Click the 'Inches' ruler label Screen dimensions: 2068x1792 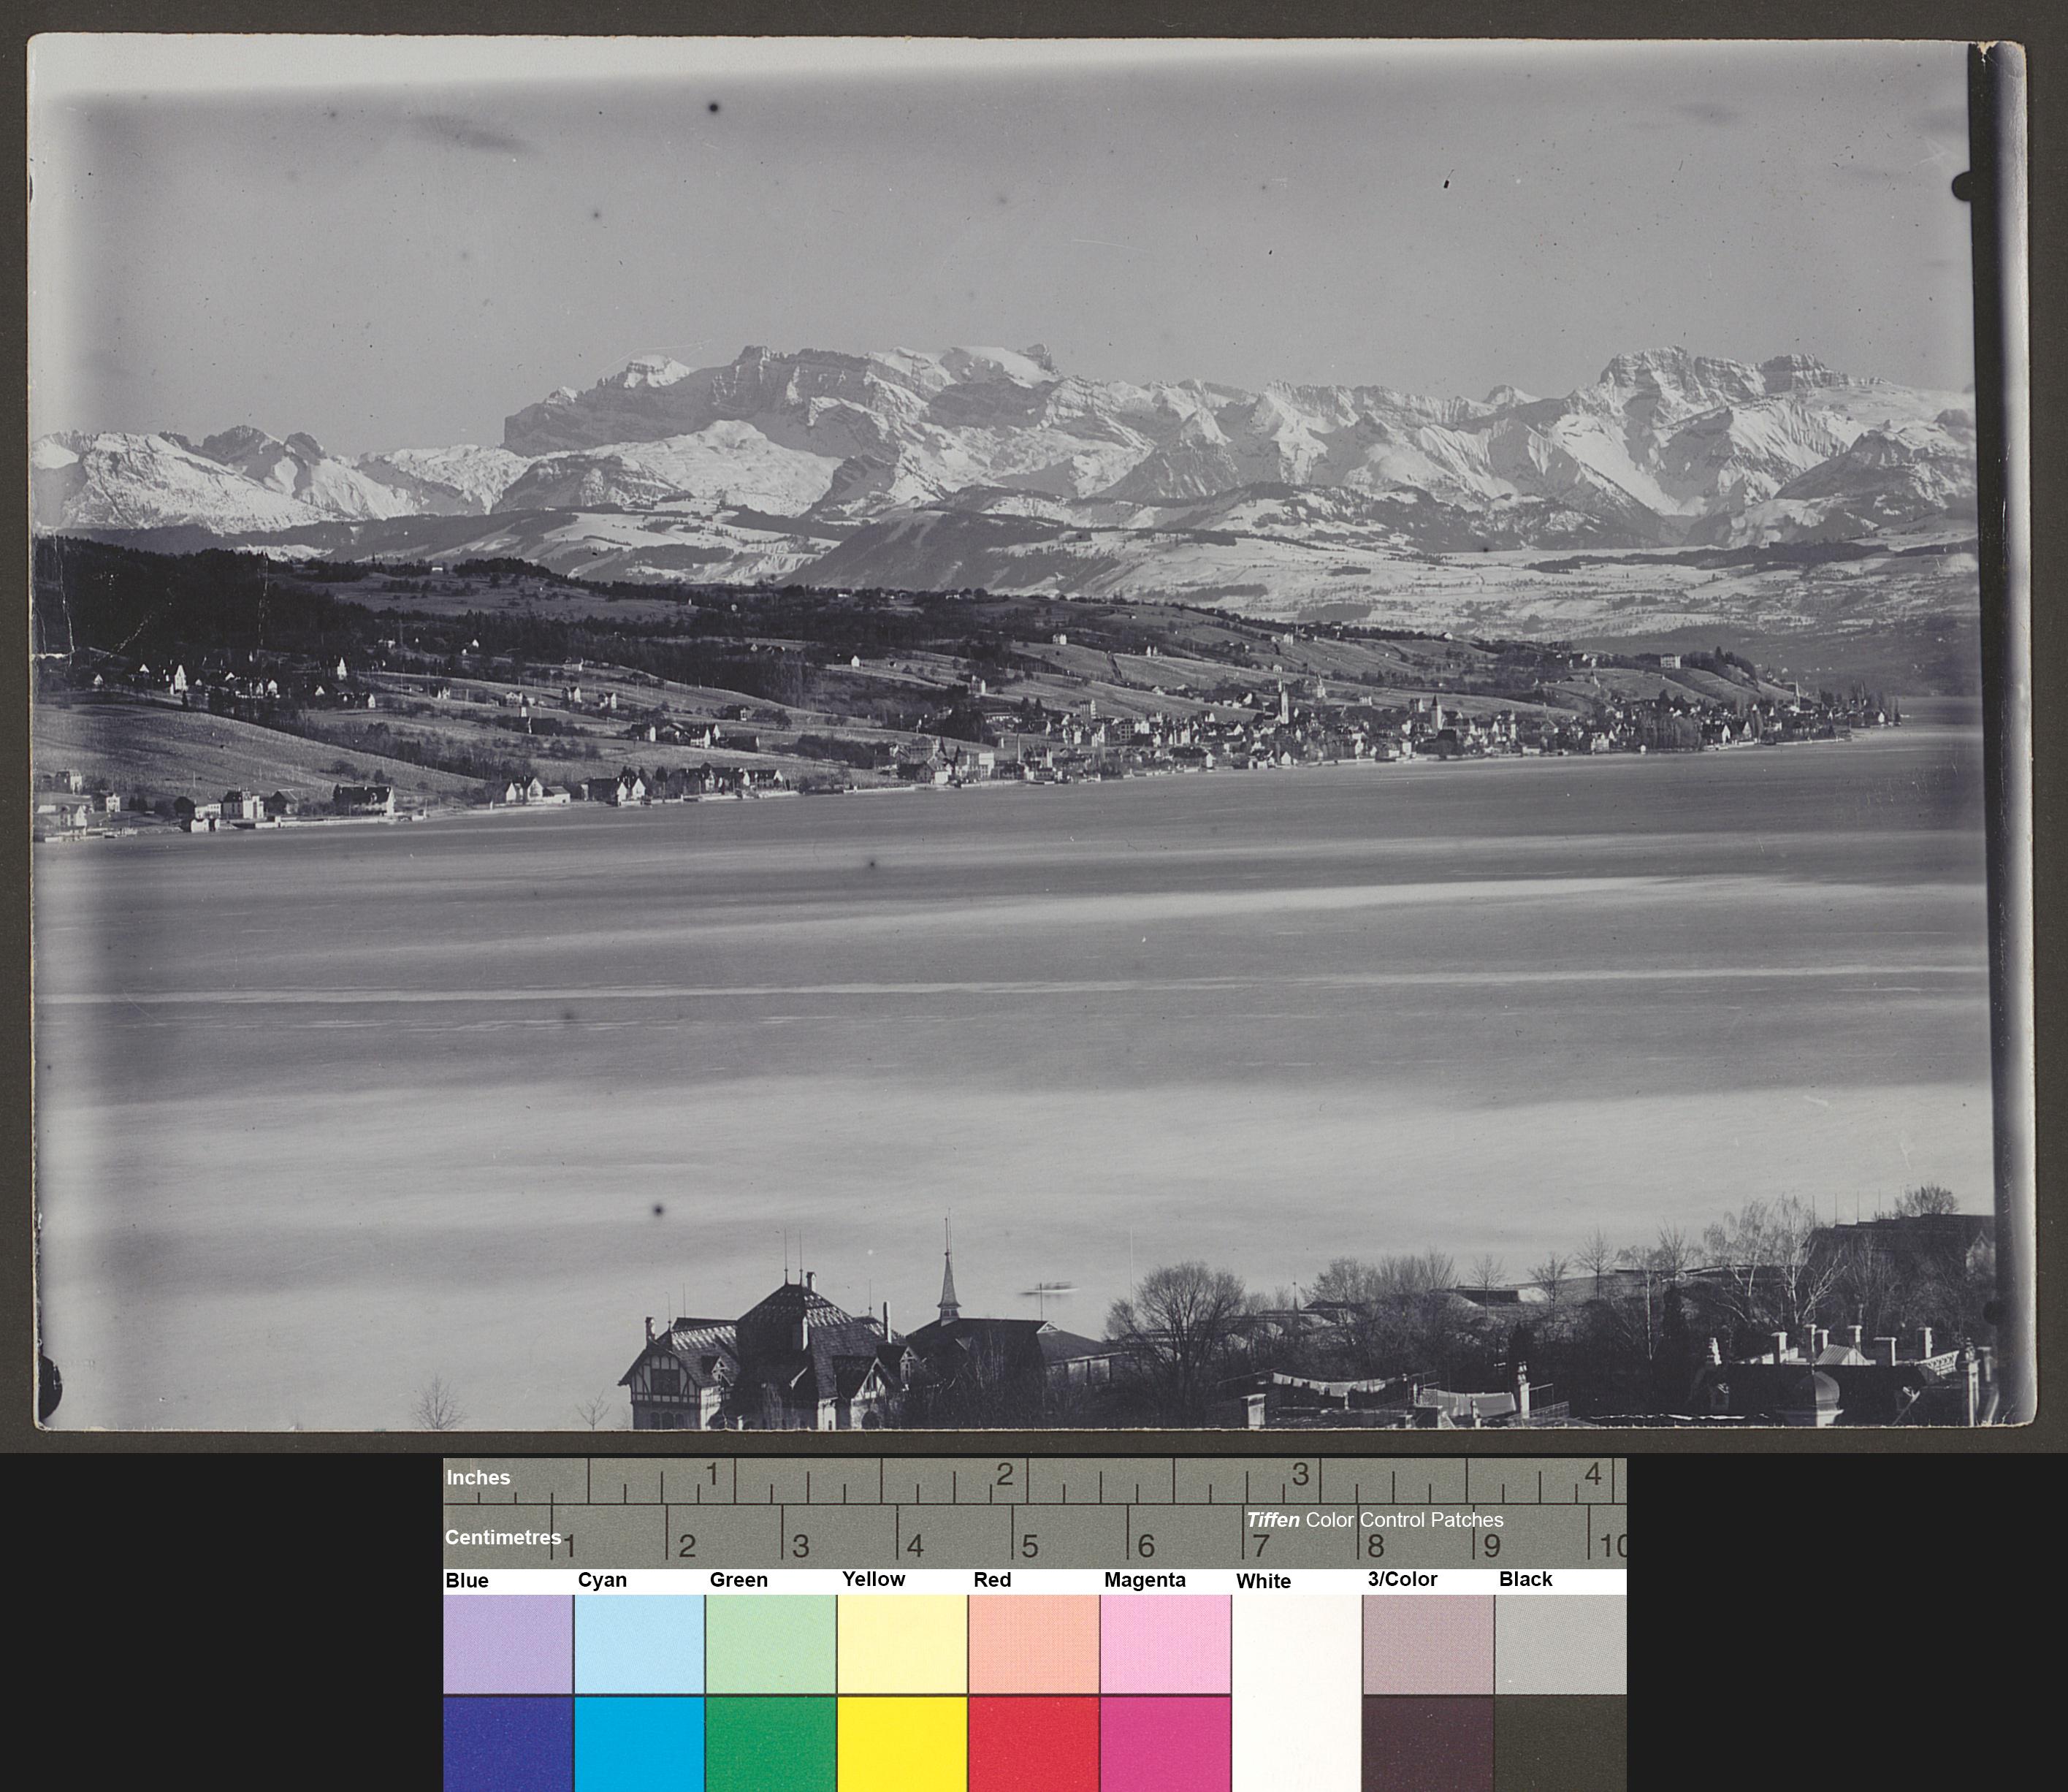pyautogui.click(x=478, y=1477)
